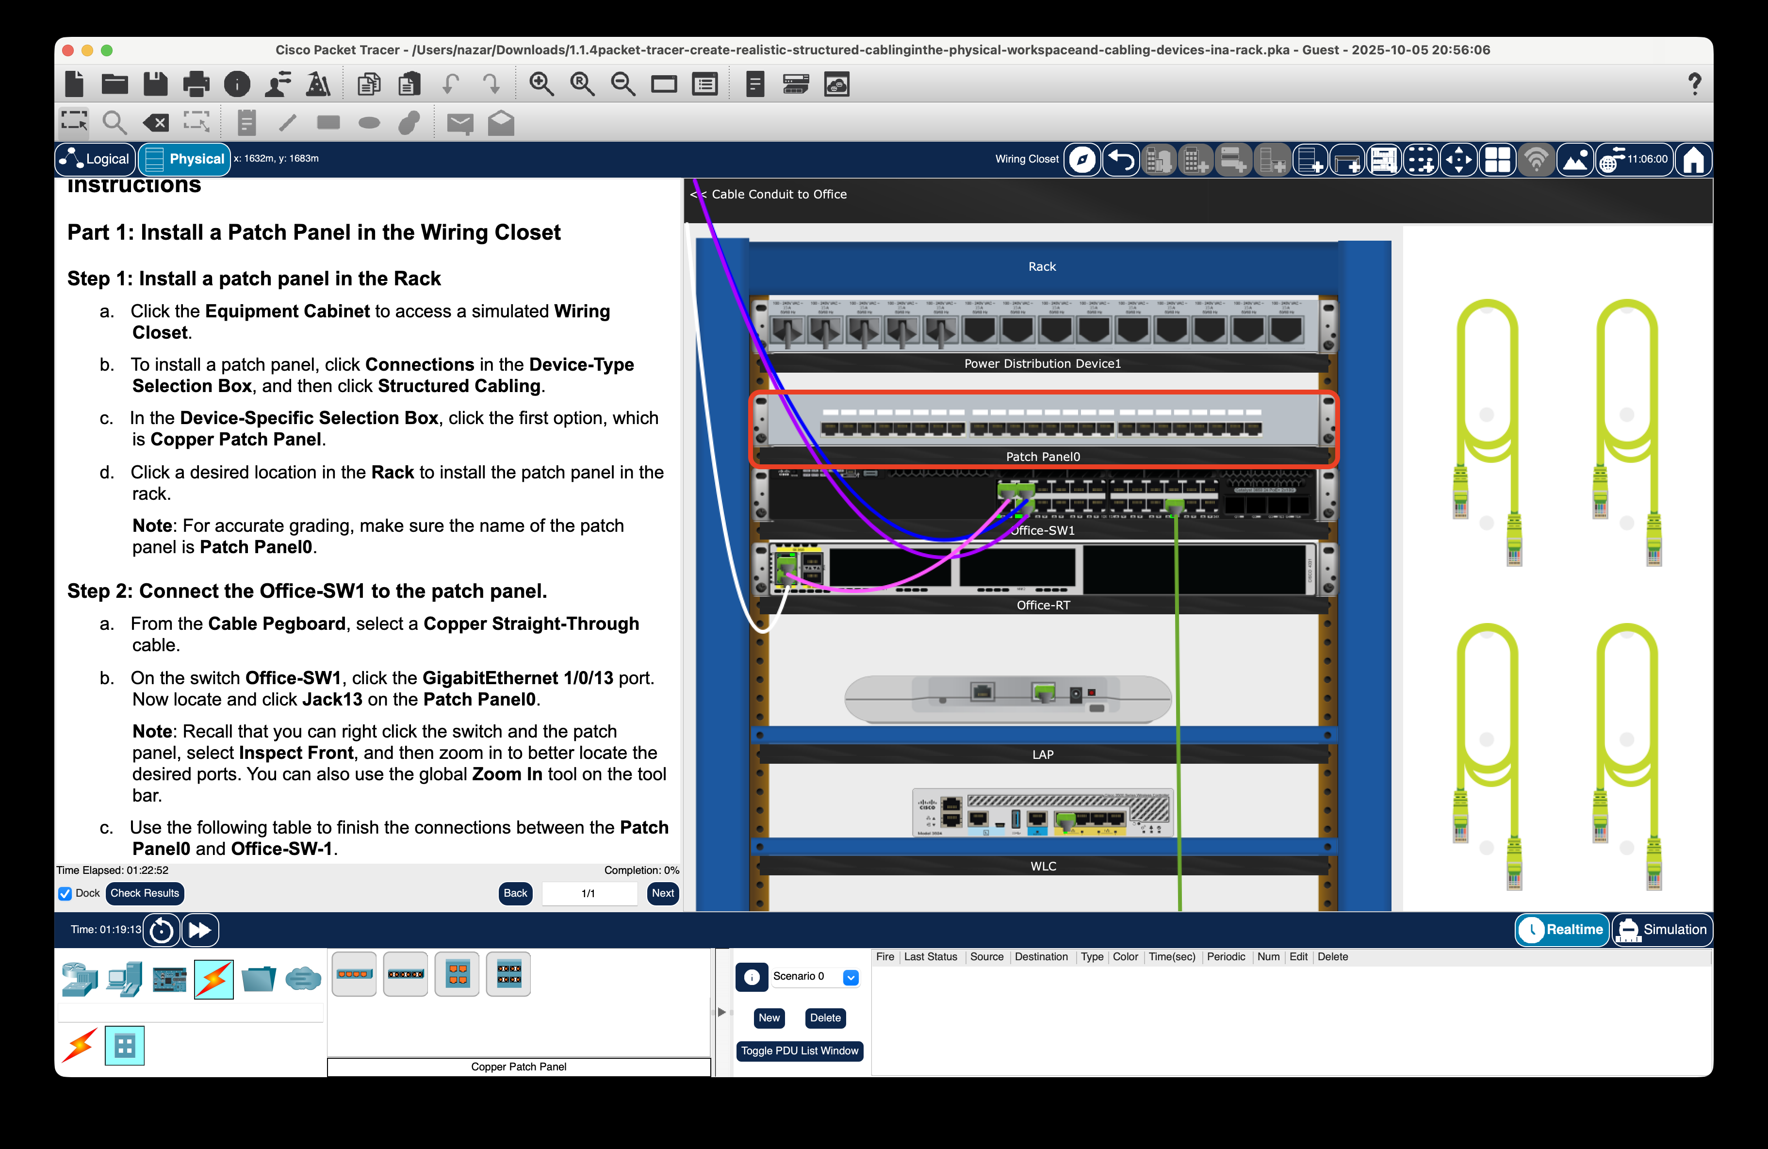Fast forward time button

click(x=200, y=930)
